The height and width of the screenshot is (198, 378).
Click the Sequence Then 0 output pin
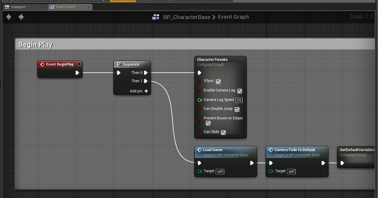146,73
